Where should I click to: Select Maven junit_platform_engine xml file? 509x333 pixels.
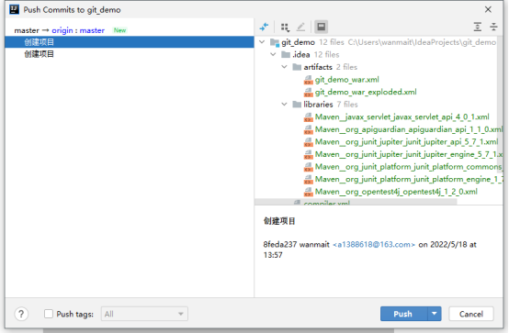click(x=408, y=179)
